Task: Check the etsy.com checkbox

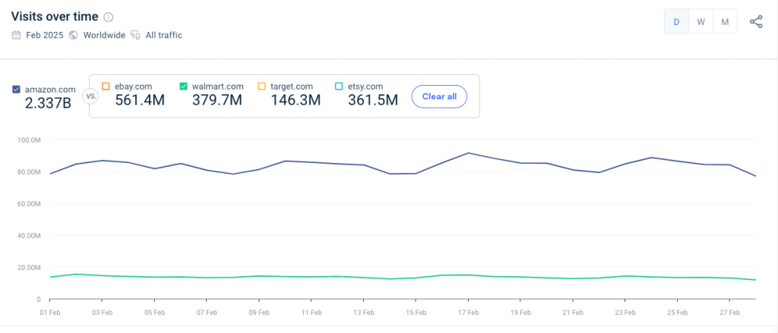Action: [339, 86]
